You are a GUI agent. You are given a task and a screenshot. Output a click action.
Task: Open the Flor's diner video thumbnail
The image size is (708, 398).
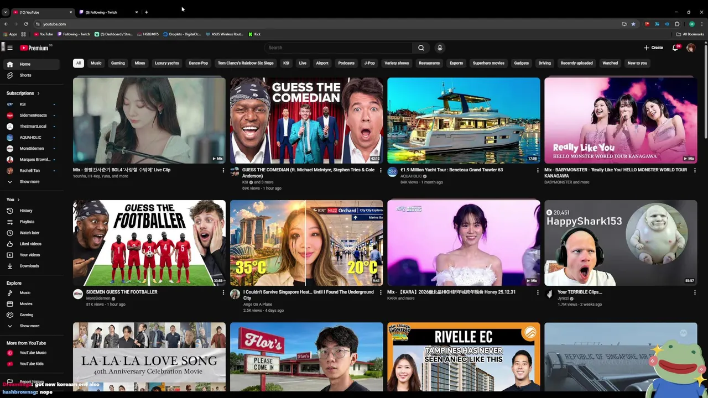(x=306, y=357)
